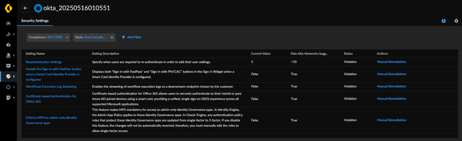Viewport: 462px width, 141px height.
Task: Click Manual Remediation for Certificate-based Authentication
Action: click(392, 99)
